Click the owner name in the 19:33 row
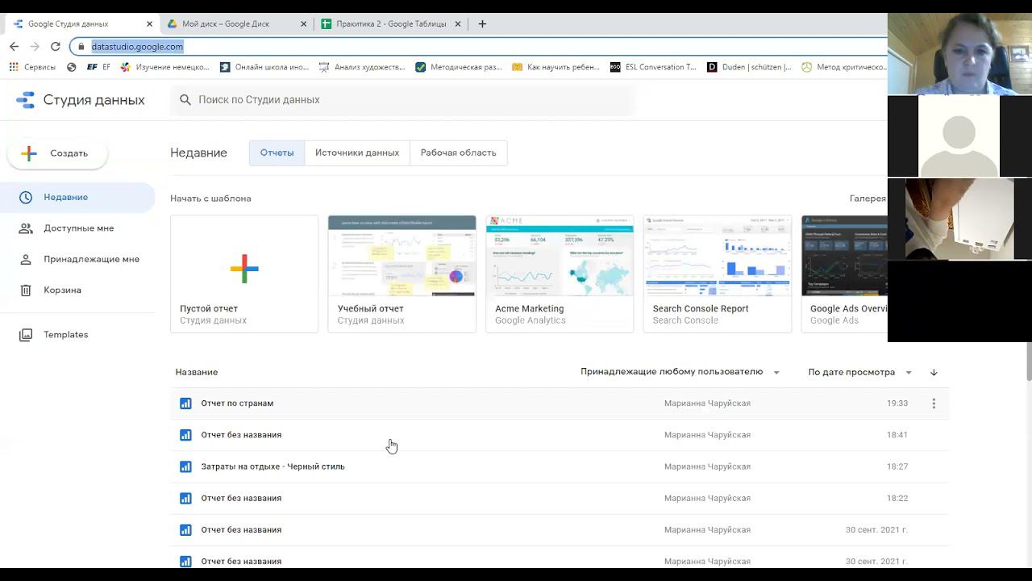The height and width of the screenshot is (581, 1032). (x=707, y=403)
